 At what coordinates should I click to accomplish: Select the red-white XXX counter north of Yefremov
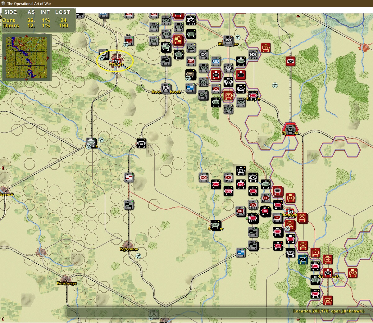(129, 178)
